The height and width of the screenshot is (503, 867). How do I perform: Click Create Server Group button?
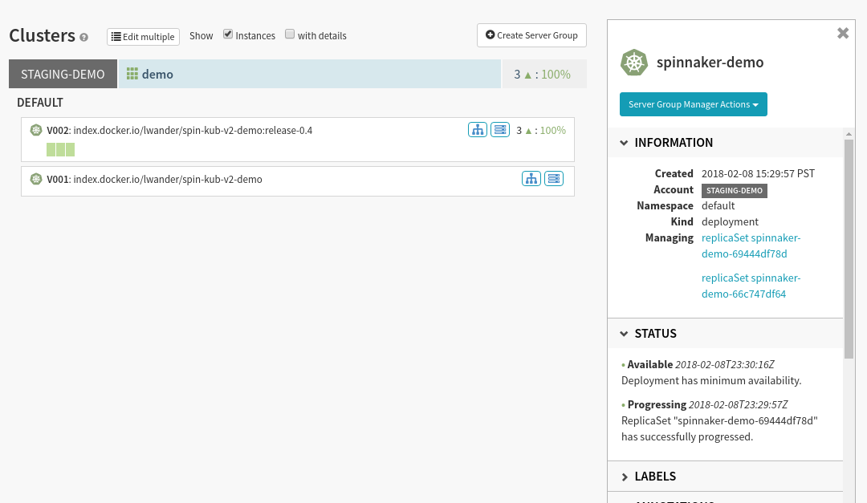pos(531,35)
